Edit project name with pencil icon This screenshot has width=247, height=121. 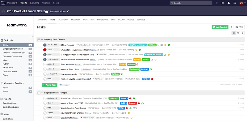point(68,11)
